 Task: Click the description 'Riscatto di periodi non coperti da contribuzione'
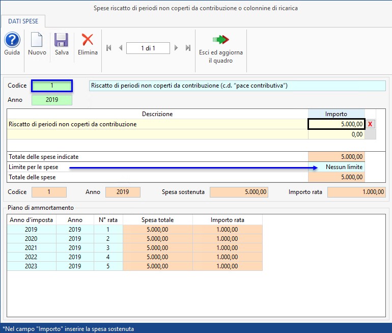157,124
